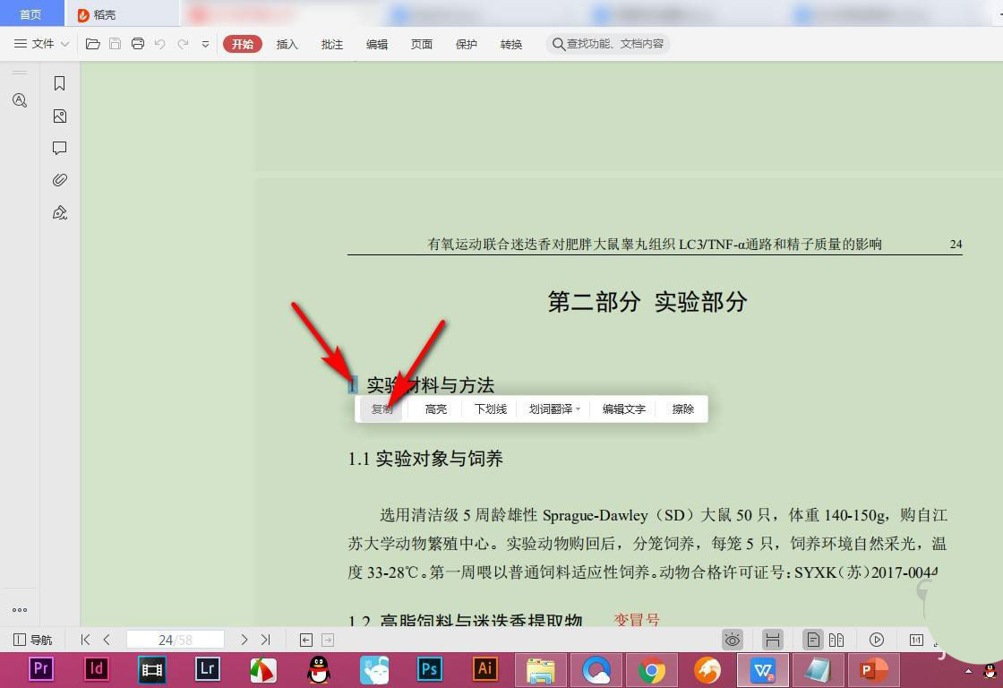The image size is (1003, 688).
Task: Switch to two-page view layout
Action: [836, 640]
